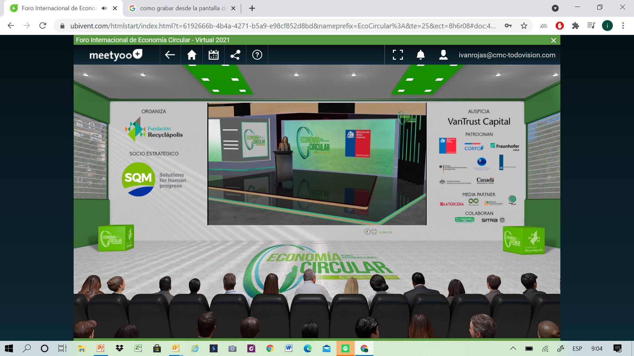Image resolution: width=634 pixels, height=356 pixels.
Task: Open the user profile icon
Action: pyautogui.click(x=443, y=55)
